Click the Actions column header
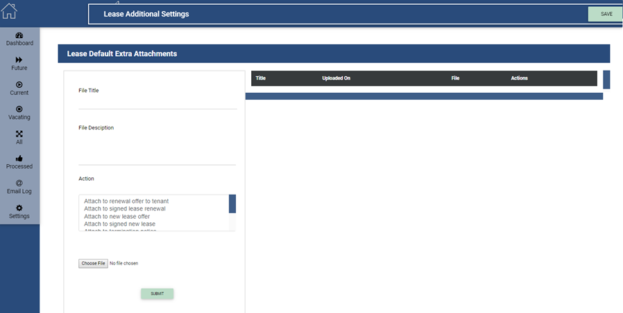Screen dimensions: 623x313 (x=520, y=78)
